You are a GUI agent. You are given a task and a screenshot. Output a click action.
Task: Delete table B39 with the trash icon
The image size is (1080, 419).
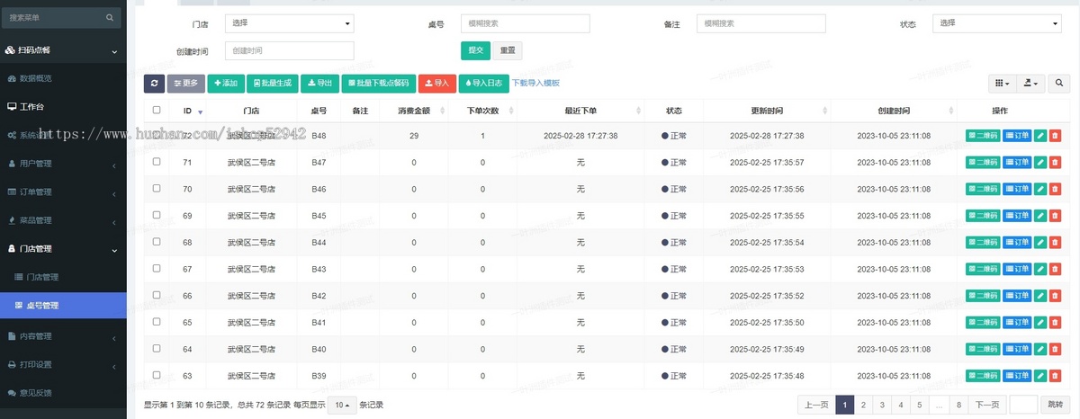(x=1056, y=375)
